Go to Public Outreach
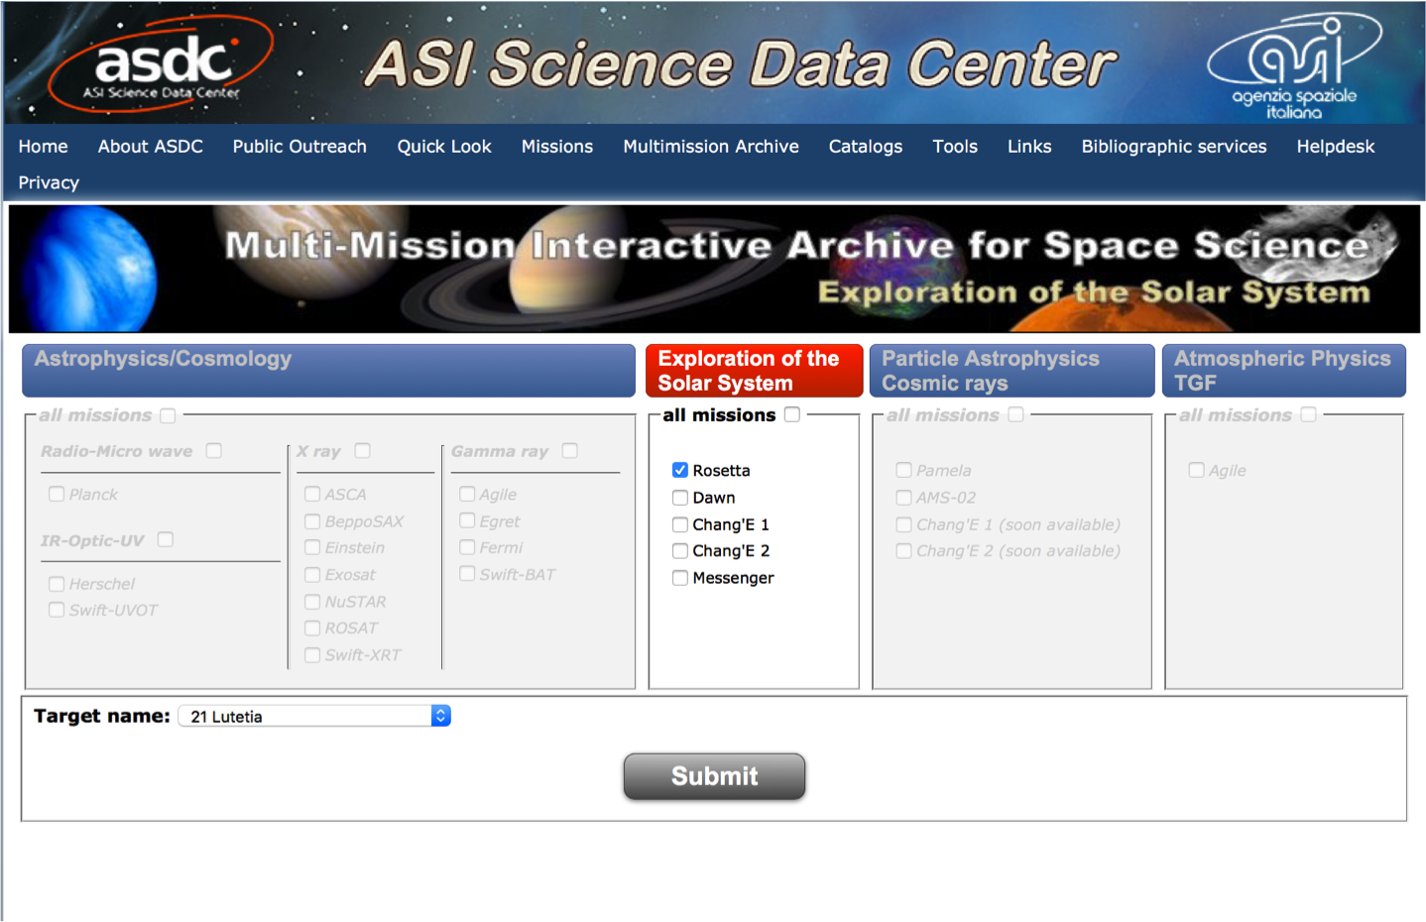Viewport: 1426px width, 922px height. click(x=299, y=147)
